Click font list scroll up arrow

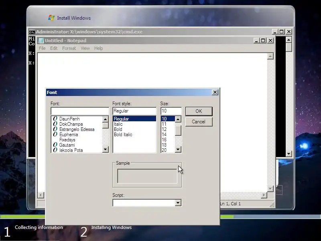point(105,119)
